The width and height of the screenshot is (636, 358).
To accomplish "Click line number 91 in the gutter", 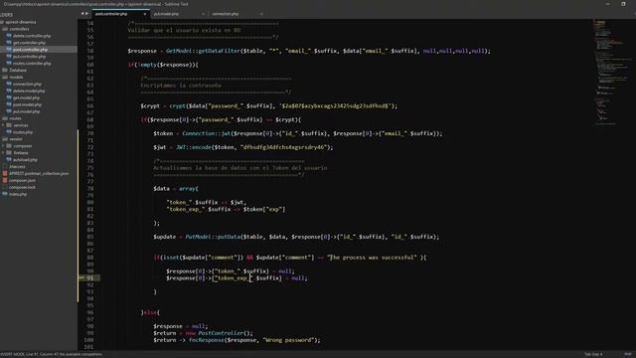I will point(90,278).
